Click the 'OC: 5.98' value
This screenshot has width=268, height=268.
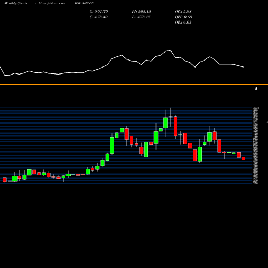pos(183,12)
